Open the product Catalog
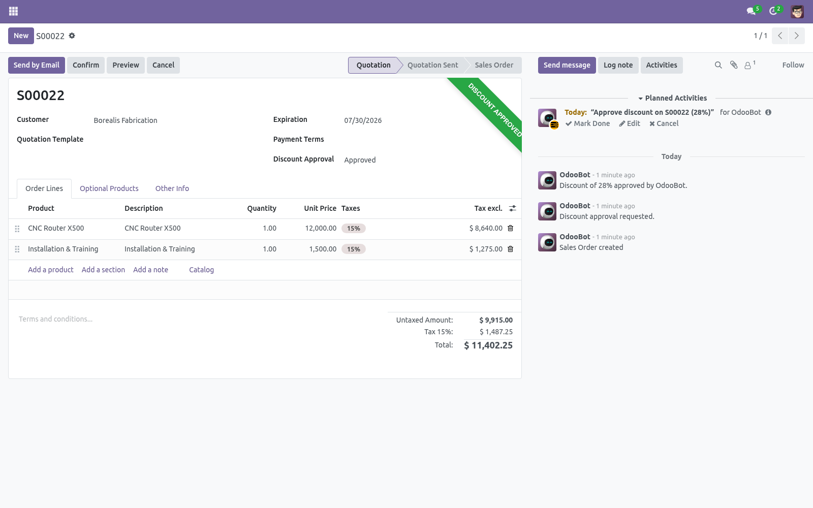 [201, 270]
